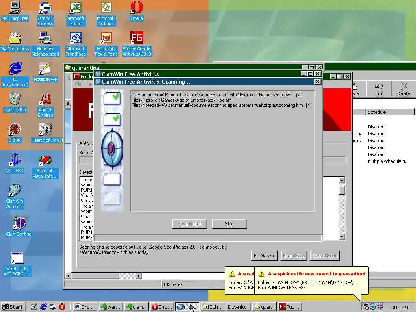Open Microsoft Visual InterDev shortcut
Screen dimensions: 416x312
(45, 166)
